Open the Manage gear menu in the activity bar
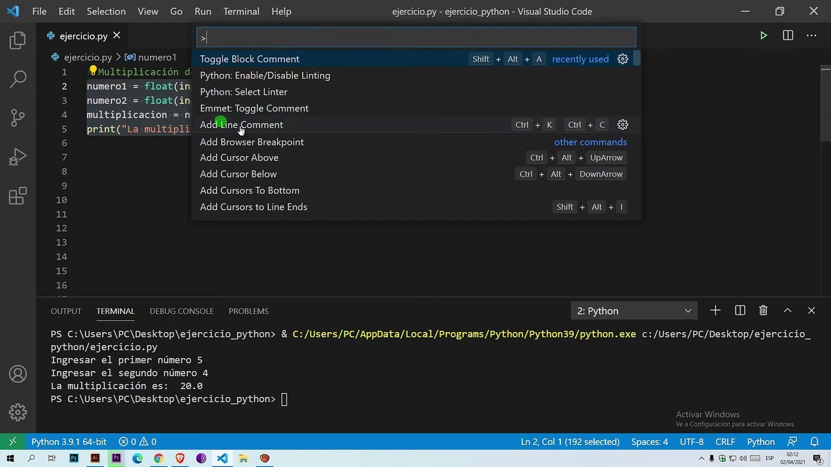This screenshot has height=467, width=831. [18, 412]
